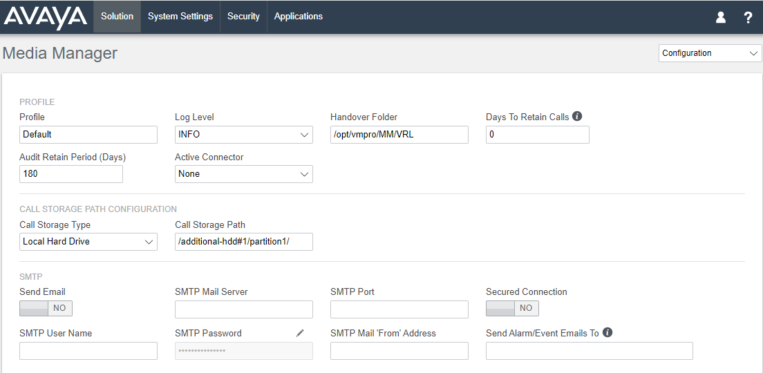Click the Days To Retain Calls field
This screenshot has height=373, width=763.
coord(538,135)
